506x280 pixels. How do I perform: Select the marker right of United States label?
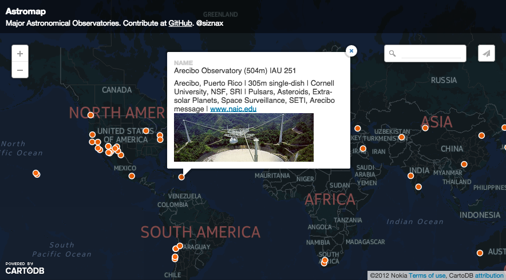pos(146,131)
